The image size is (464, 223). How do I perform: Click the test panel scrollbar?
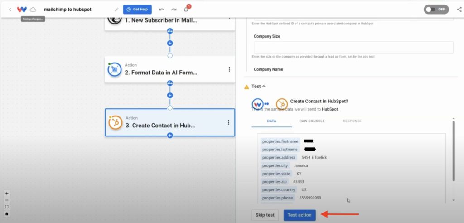(x=454, y=150)
